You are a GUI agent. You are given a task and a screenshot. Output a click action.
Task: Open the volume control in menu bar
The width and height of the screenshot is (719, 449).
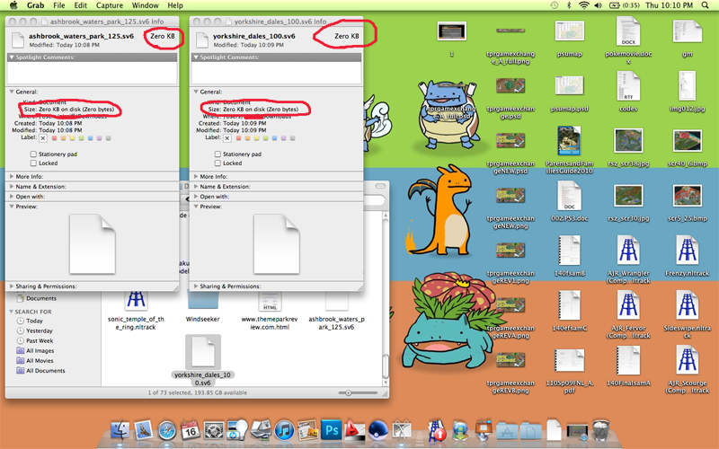tap(598, 5)
